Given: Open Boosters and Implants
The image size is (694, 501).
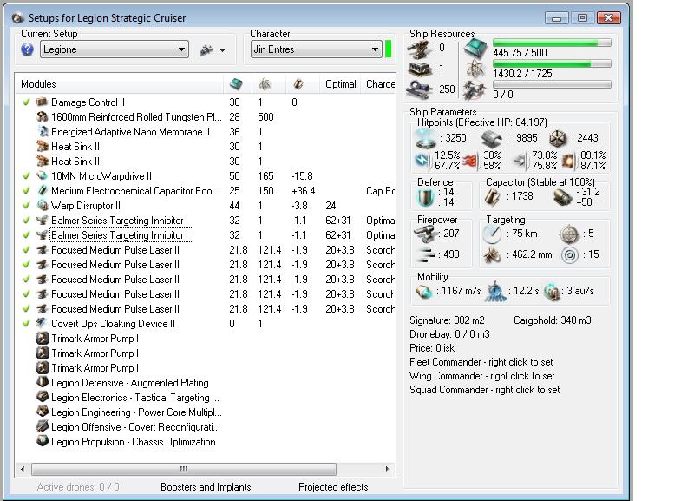Looking at the screenshot, I should click(x=206, y=487).
